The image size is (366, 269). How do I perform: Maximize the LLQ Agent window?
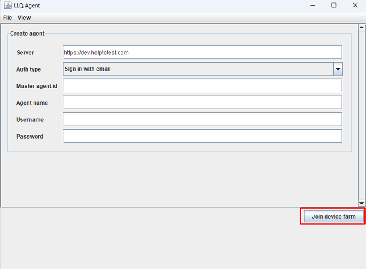pos(334,6)
